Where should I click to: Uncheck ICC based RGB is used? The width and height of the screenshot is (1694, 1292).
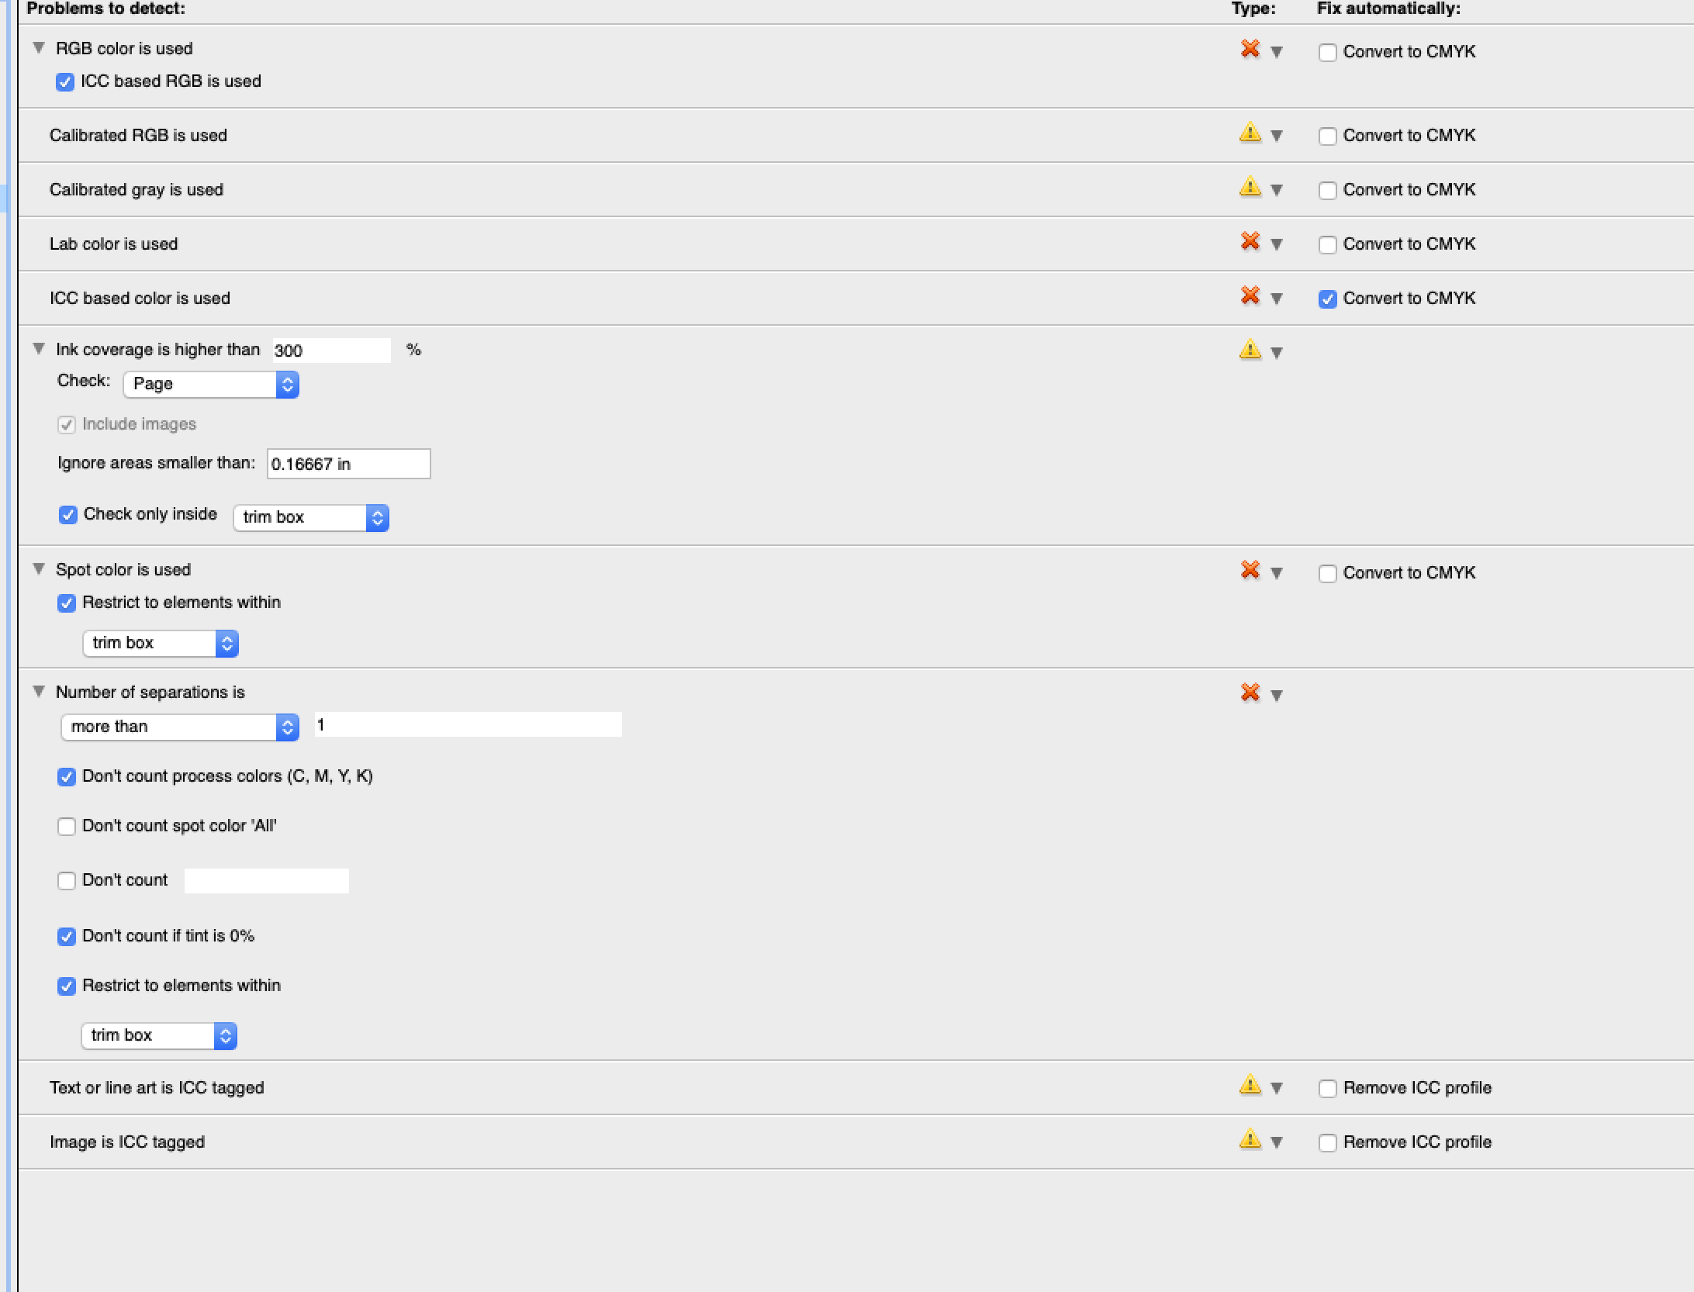(x=65, y=82)
